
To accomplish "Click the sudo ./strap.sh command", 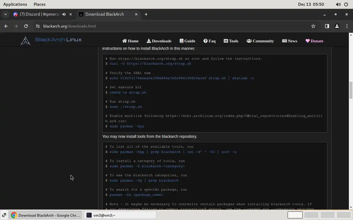I will pos(125,107).
